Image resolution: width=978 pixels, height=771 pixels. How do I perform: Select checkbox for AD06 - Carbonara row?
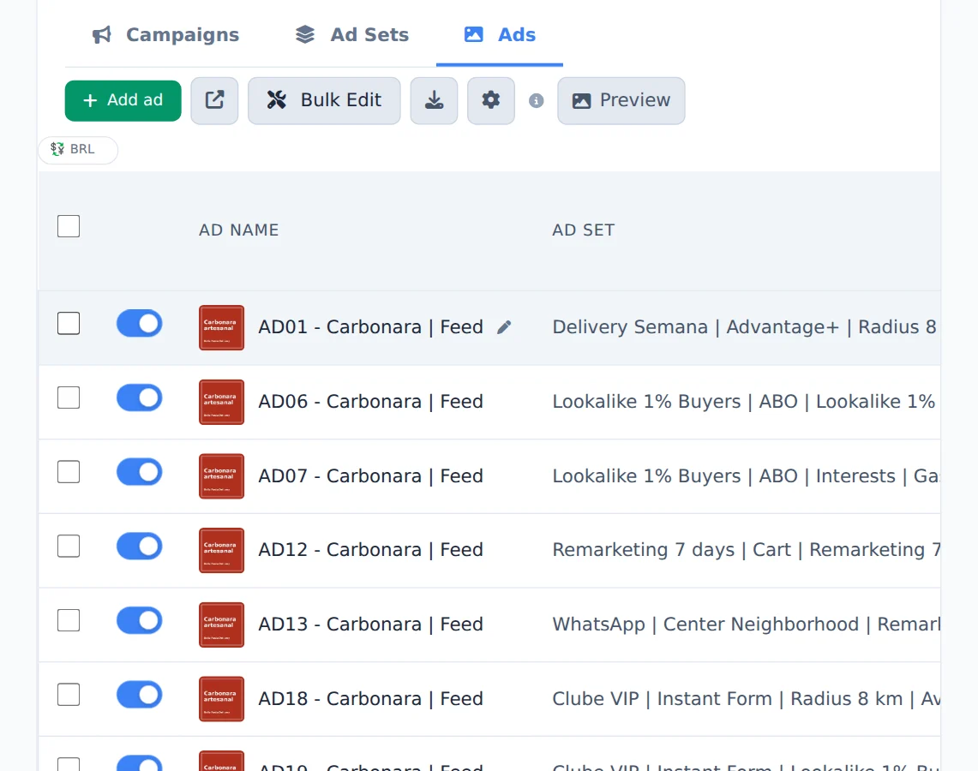(x=69, y=397)
